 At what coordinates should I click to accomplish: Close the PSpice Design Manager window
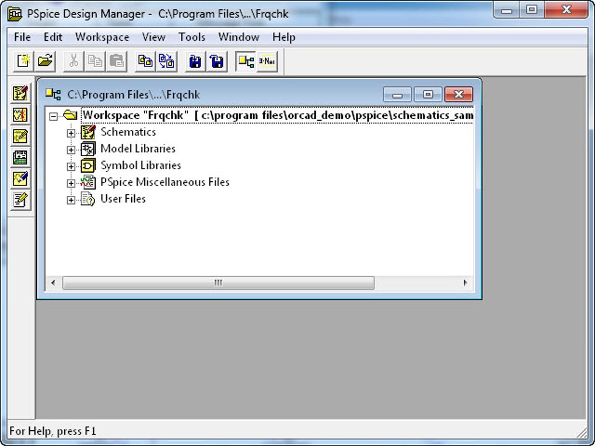tap(566, 9)
